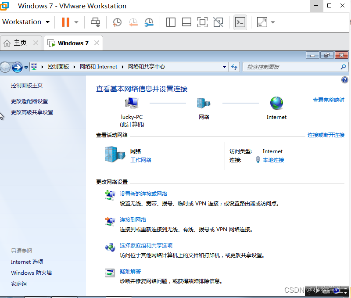This screenshot has height=298, width=351.
Task: Close the 主页 tab
Action: pyautogui.click(x=36, y=43)
